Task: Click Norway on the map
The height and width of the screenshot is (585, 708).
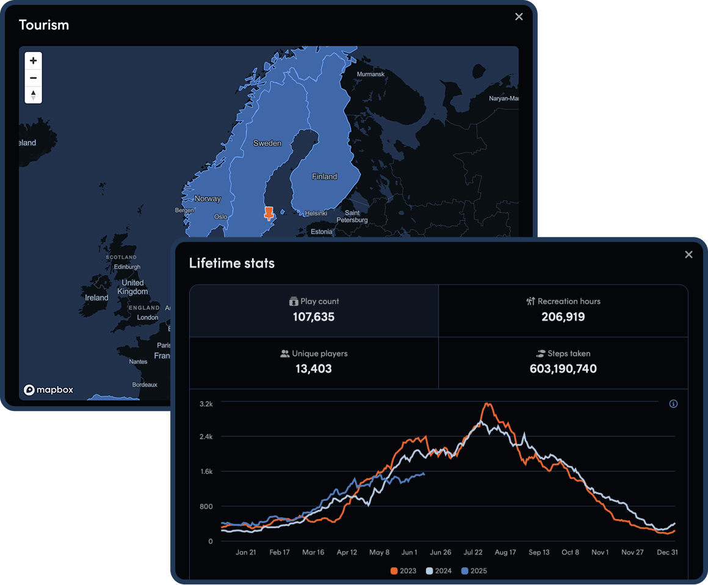Action: coord(208,198)
